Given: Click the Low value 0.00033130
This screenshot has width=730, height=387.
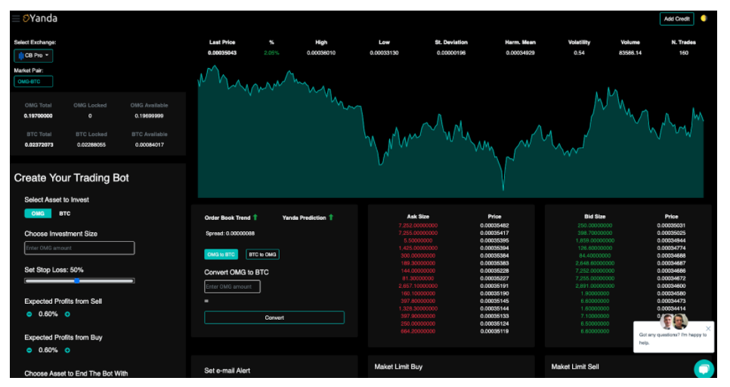Looking at the screenshot, I should coord(384,53).
